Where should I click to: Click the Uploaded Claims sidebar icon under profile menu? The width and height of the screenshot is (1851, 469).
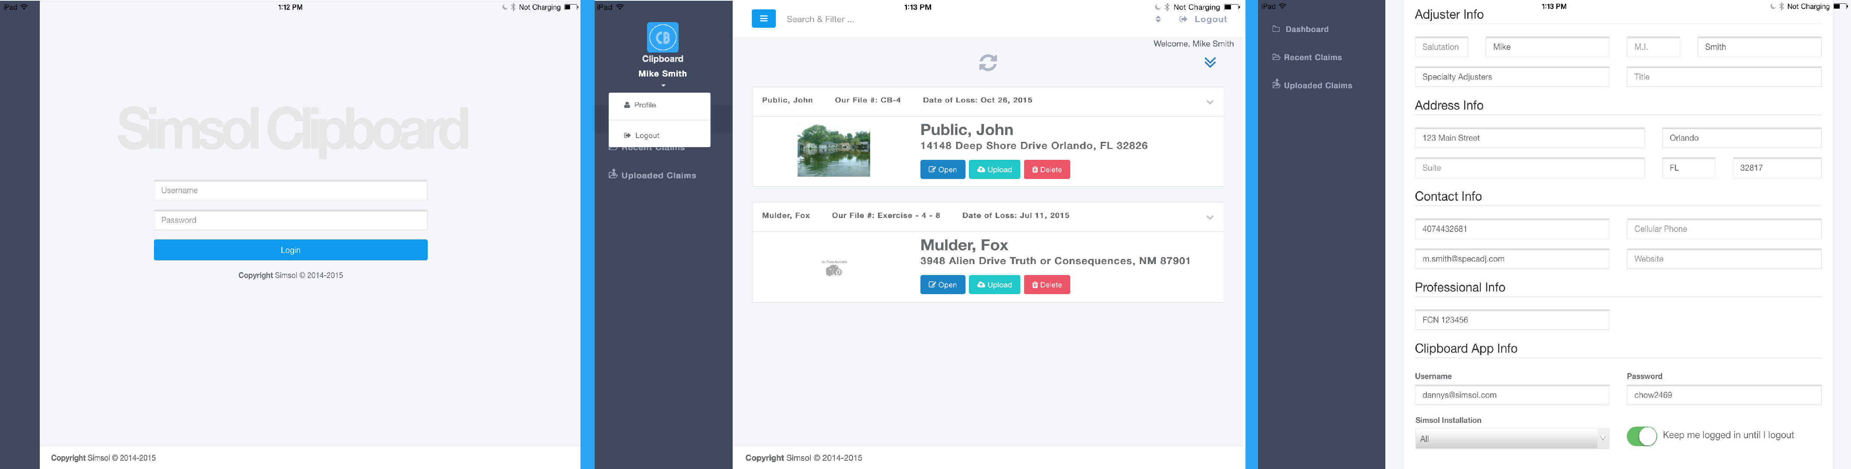[x=613, y=174]
